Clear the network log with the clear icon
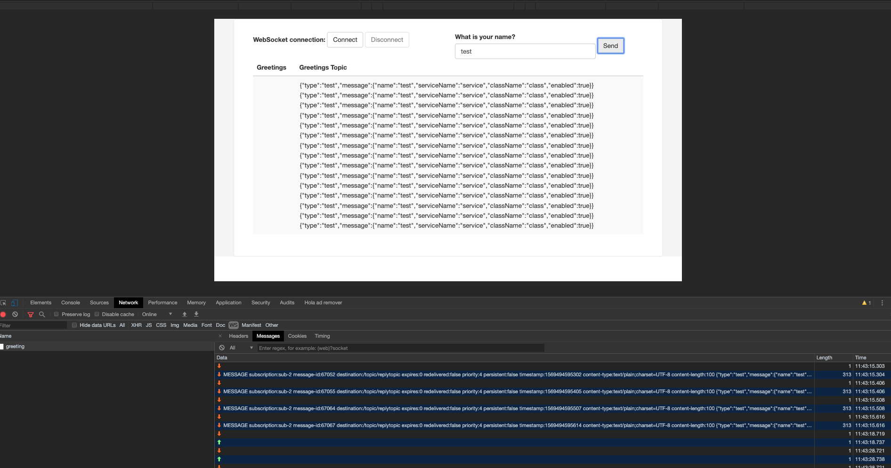Screen dimensions: 891x468 pos(15,314)
